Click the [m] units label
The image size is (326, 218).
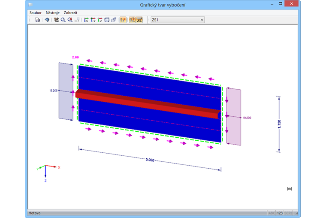point(290,189)
